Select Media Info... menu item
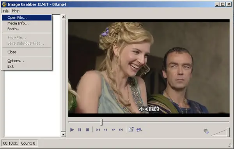234x149 pixels. pos(27,23)
